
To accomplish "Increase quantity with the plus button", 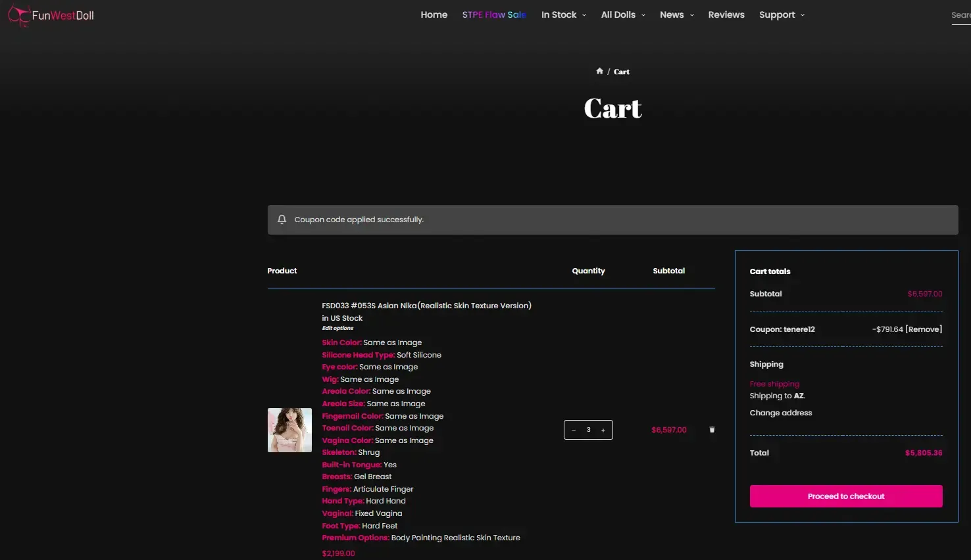I will coord(603,430).
